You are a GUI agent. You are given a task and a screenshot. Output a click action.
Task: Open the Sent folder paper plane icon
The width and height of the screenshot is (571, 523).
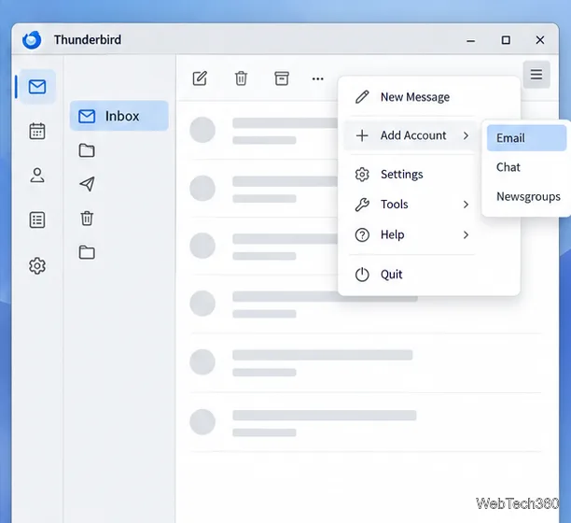(87, 184)
